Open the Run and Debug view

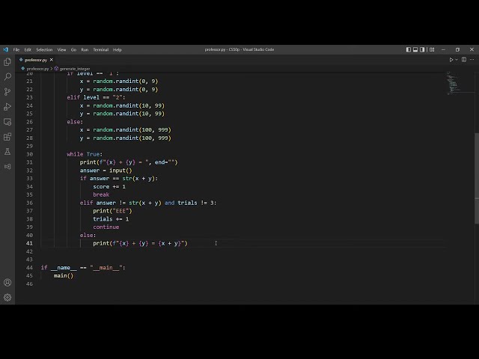click(x=7, y=106)
